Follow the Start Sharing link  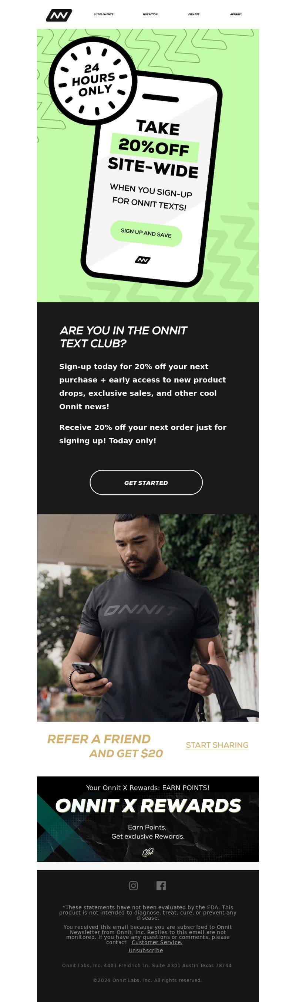[x=217, y=745]
